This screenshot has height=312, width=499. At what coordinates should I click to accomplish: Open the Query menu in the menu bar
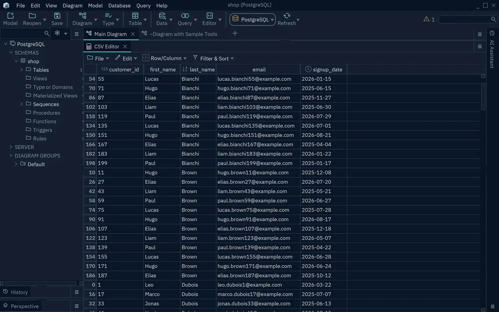point(143,5)
